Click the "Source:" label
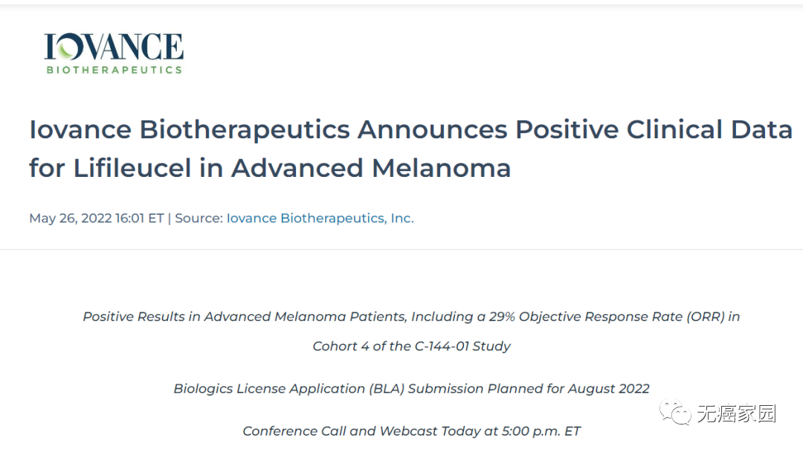This screenshot has height=449, width=803. tap(199, 219)
